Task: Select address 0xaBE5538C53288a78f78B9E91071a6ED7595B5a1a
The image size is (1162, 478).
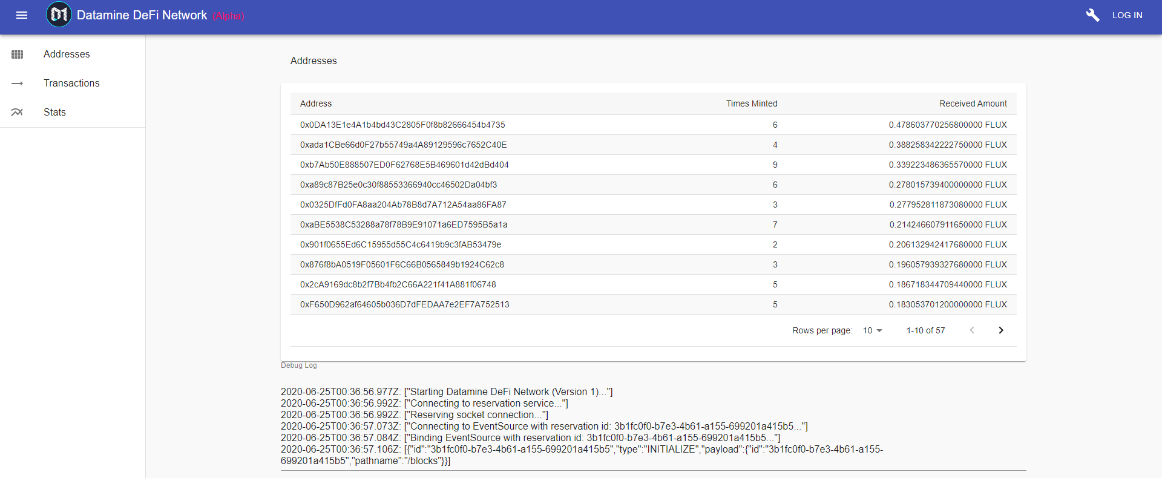Action: click(404, 224)
